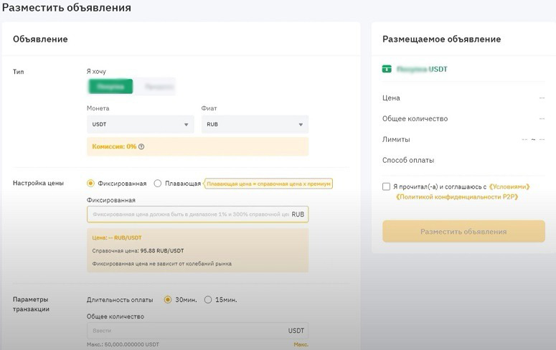Tick the terms agreement checkbox
This screenshot has width=556, height=350.
(387, 186)
